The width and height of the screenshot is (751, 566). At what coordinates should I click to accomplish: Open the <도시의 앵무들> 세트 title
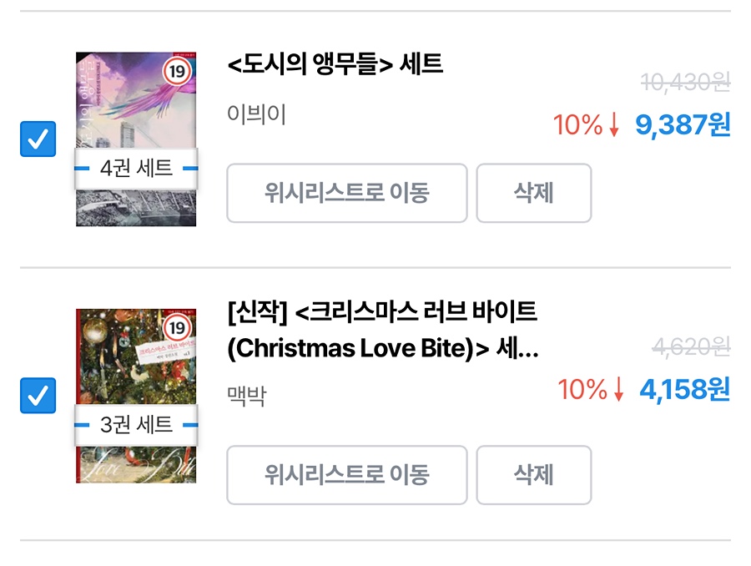pos(335,64)
